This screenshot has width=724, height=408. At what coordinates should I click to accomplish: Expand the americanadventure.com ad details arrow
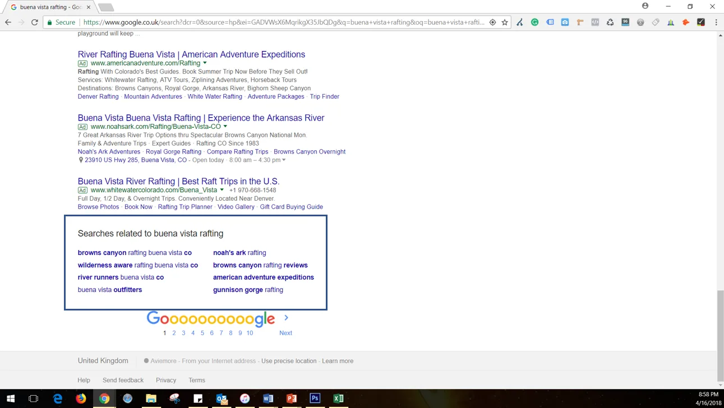205,63
